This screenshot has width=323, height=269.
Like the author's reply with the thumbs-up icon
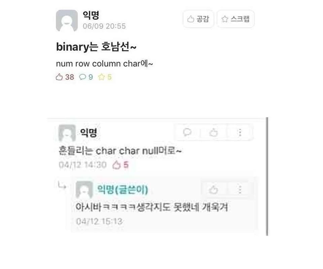click(213, 189)
